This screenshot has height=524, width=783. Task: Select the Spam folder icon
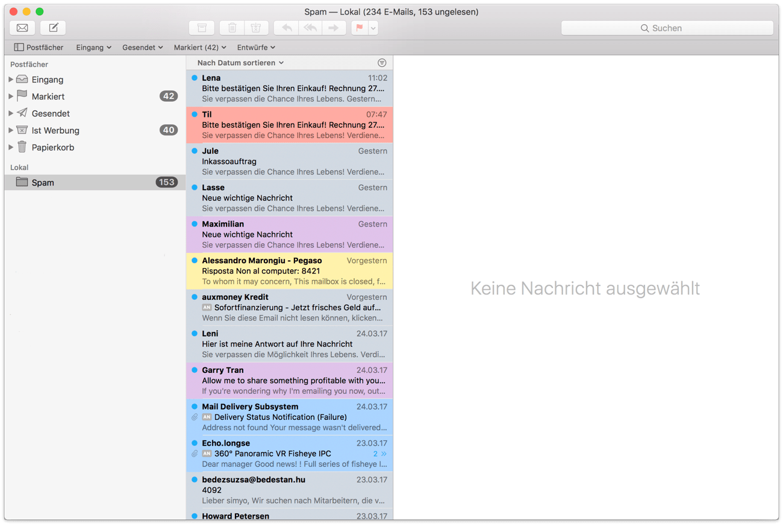[x=22, y=182]
